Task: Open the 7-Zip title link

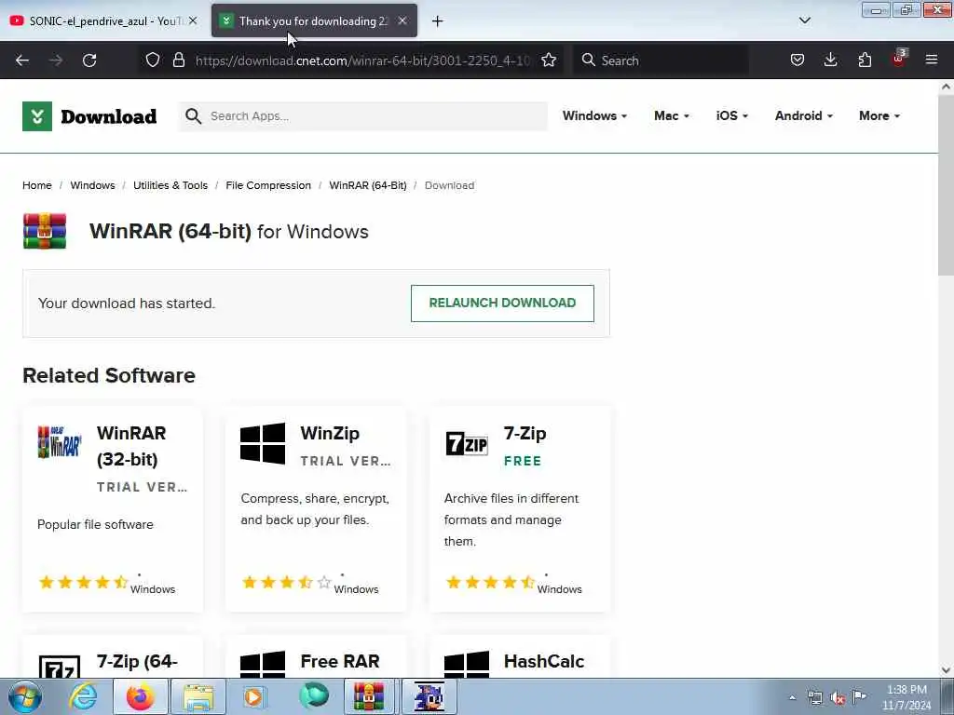Action: [525, 434]
